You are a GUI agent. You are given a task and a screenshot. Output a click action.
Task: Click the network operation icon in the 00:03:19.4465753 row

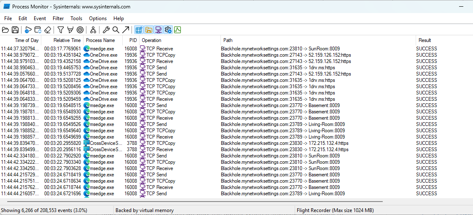coord(143,68)
